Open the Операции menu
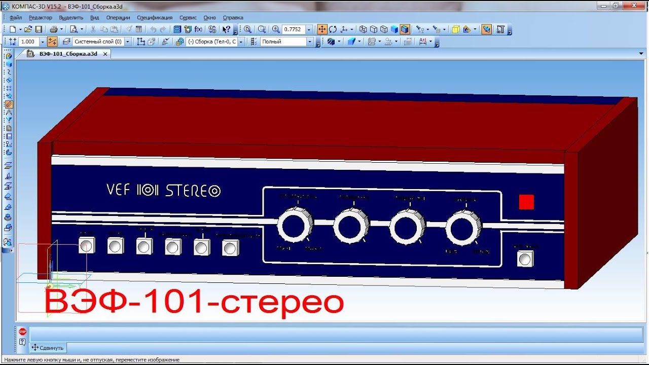 click(x=118, y=18)
